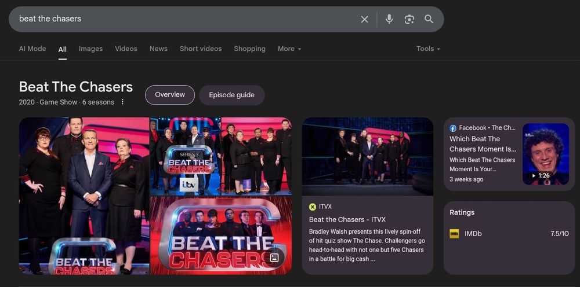Viewport: 580px width, 287px height.
Task: Open image gallery icon on Beat The Chasers logo picture
Action: (274, 257)
